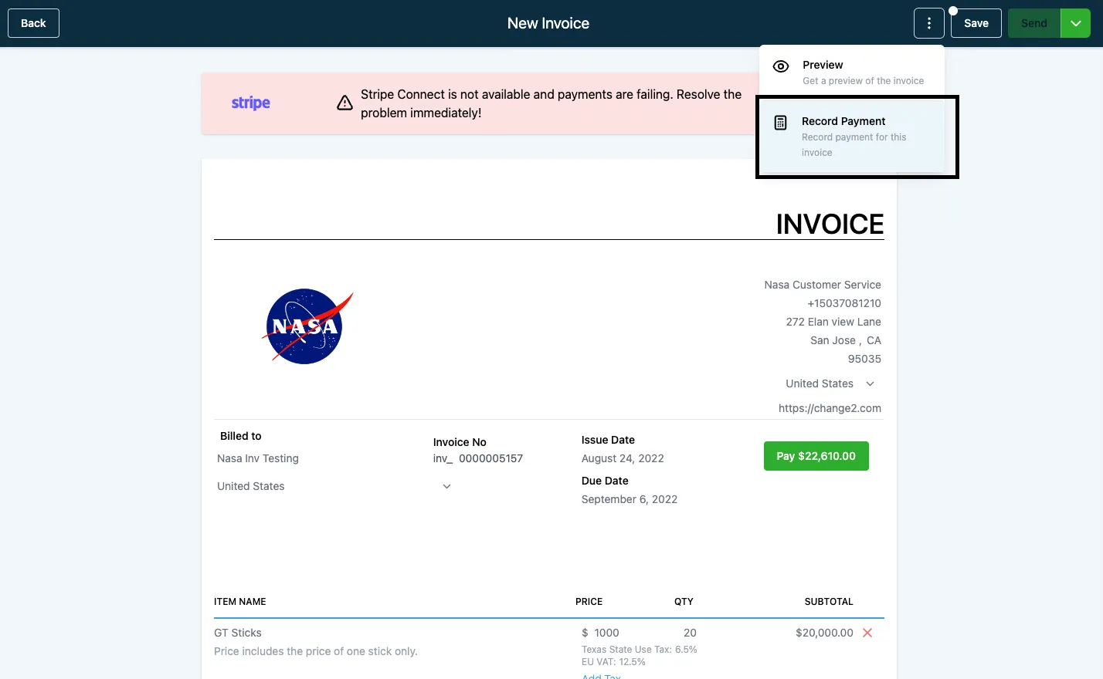Edit the GT Sticks price field

pos(606,633)
